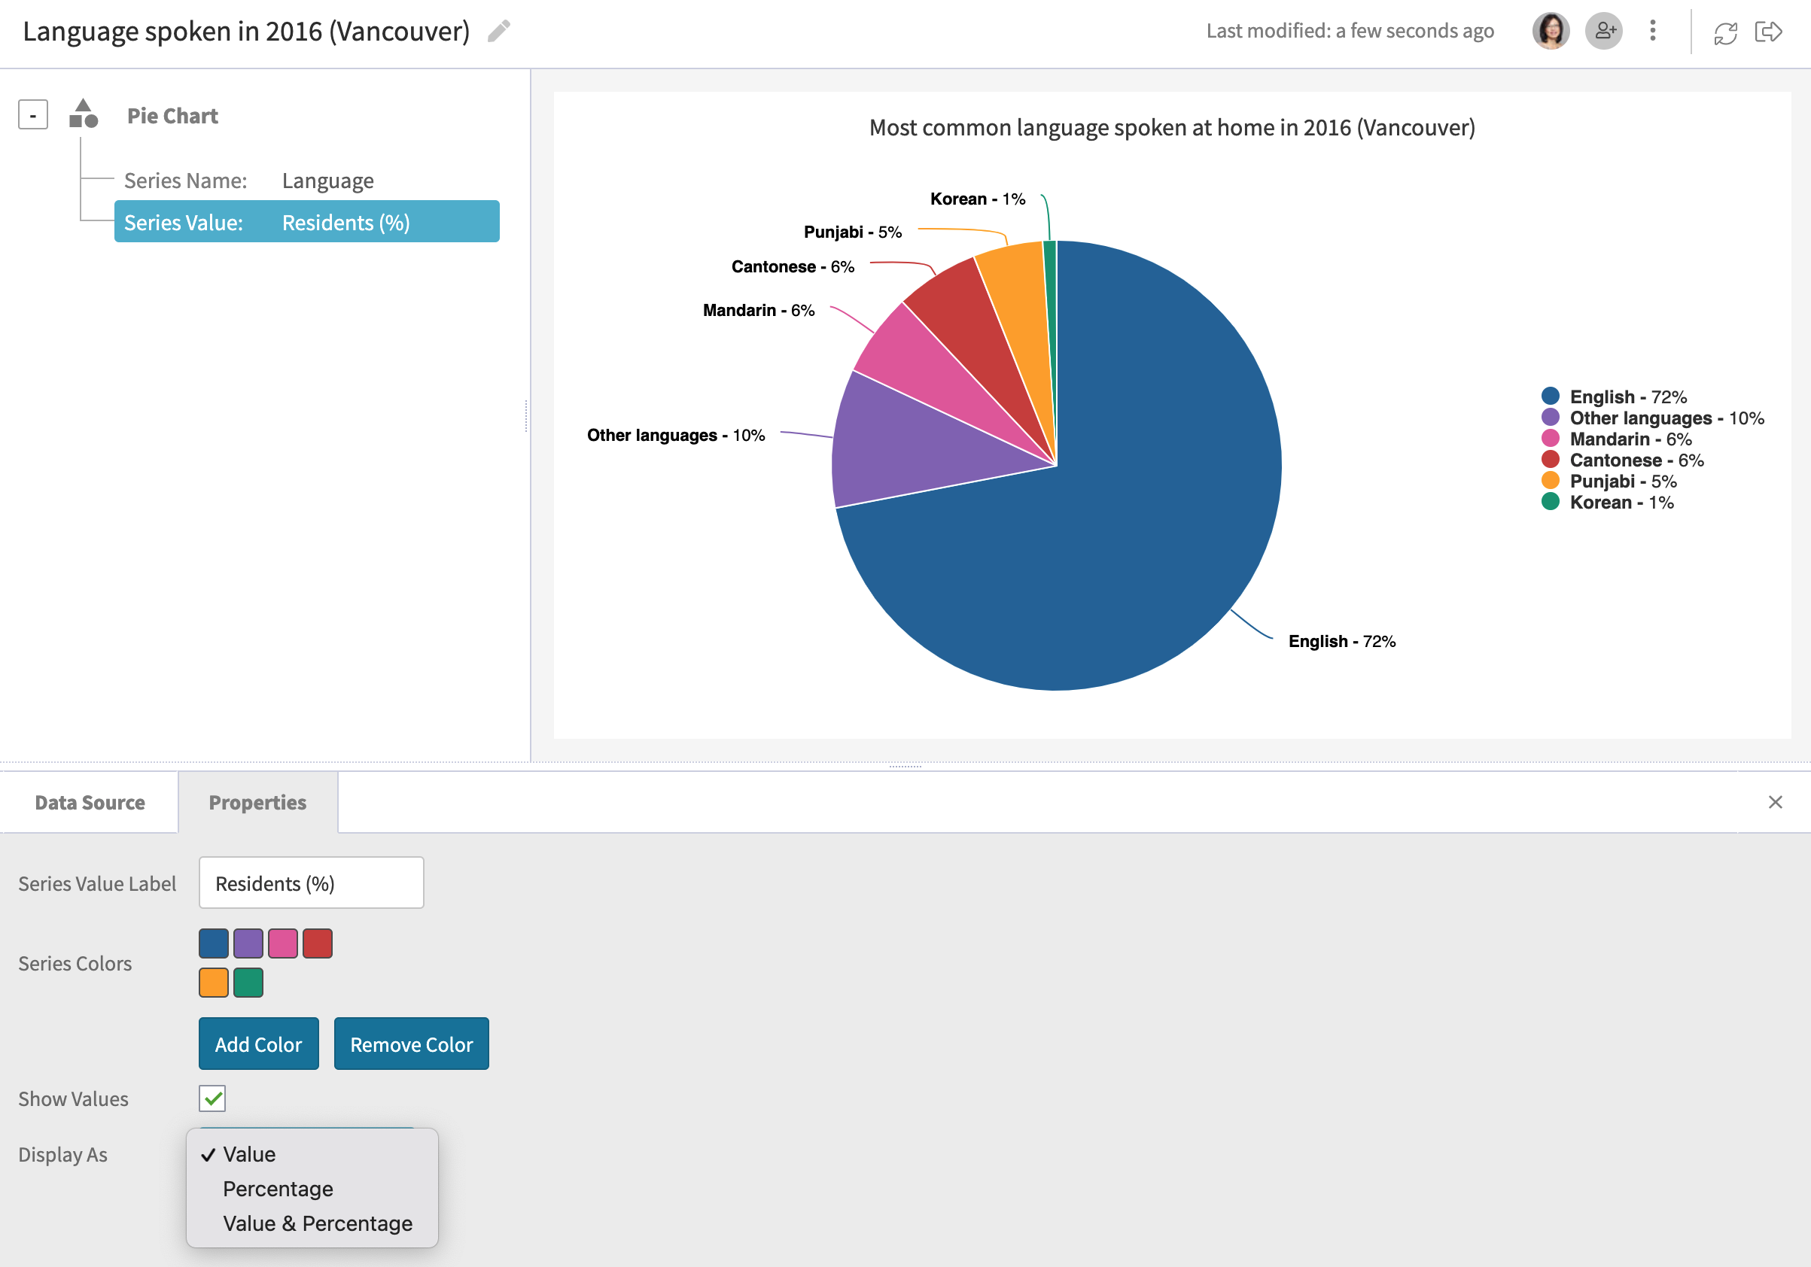The width and height of the screenshot is (1811, 1267).
Task: Click the Remove Color button
Action: point(411,1043)
